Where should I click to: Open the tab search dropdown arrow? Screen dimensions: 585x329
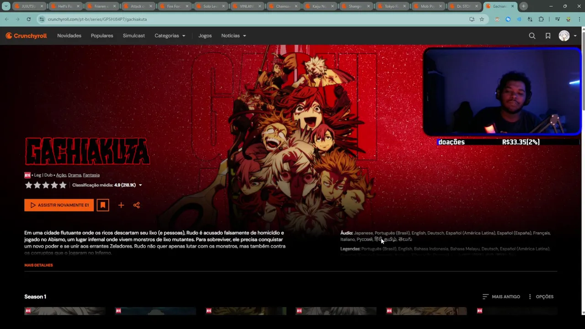click(6, 6)
